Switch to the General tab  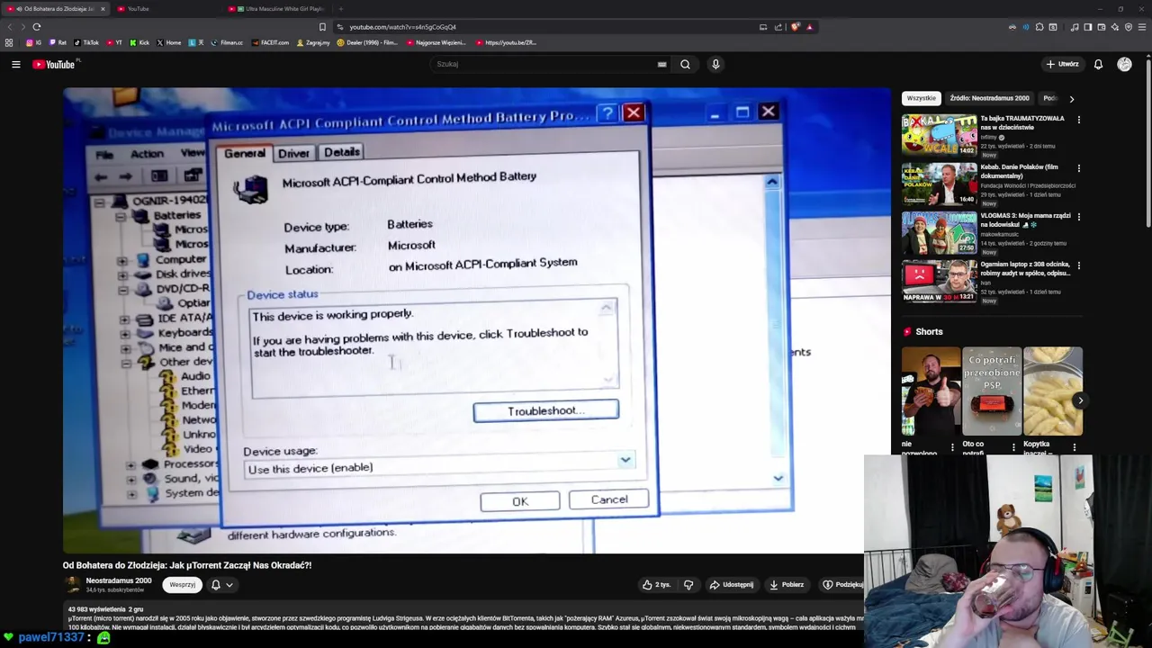tap(244, 153)
